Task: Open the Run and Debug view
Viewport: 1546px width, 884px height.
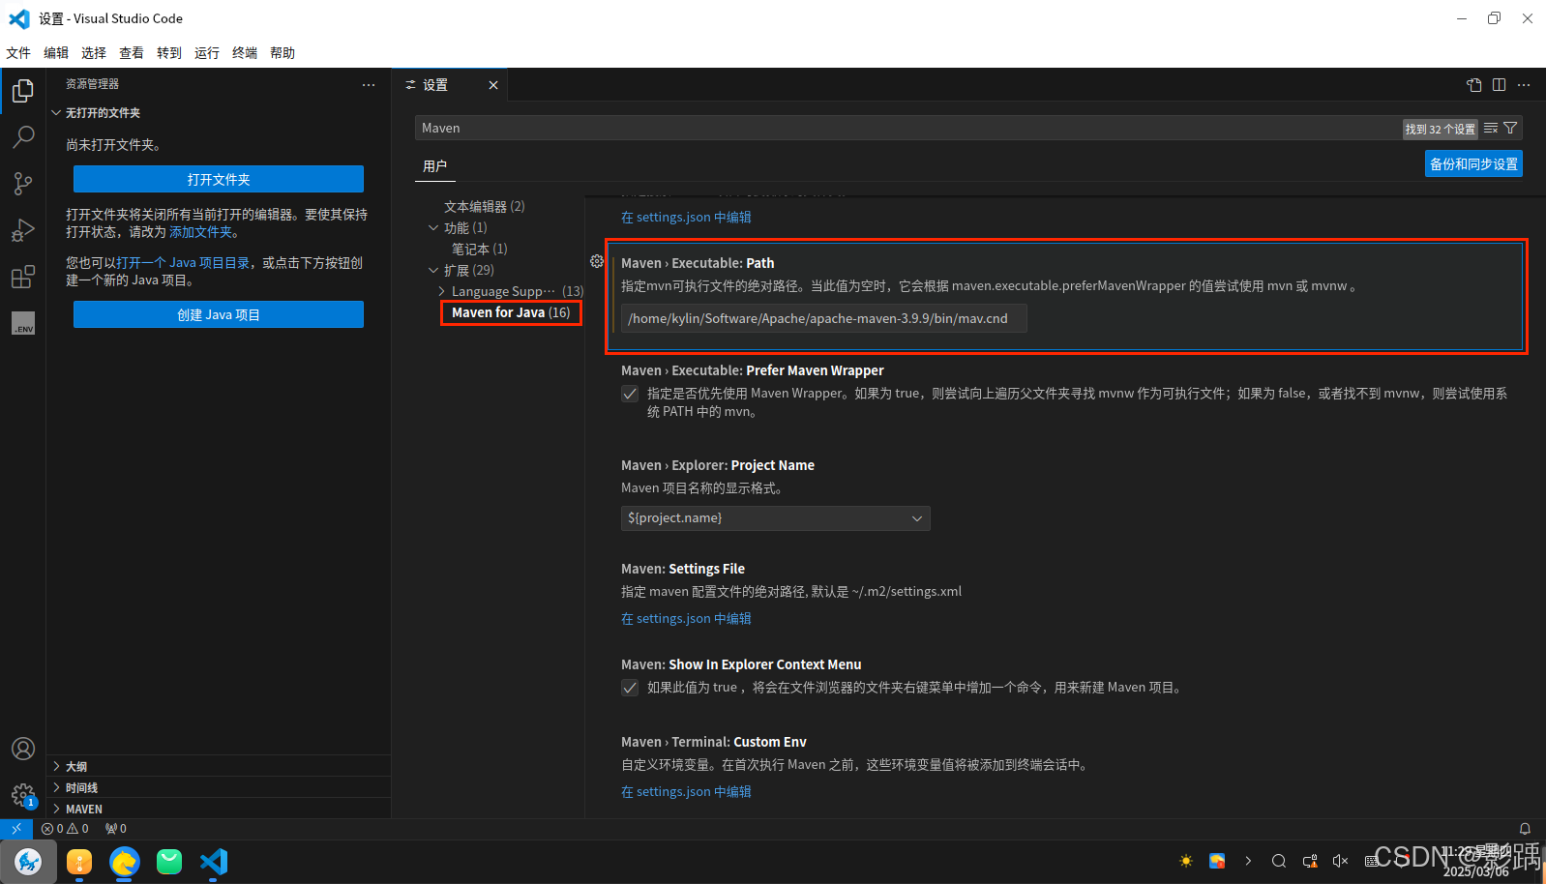Action: coord(23,230)
